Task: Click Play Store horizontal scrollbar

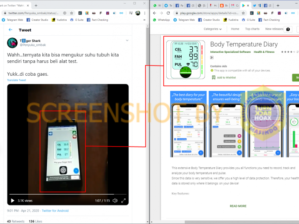Action: tap(242, 222)
